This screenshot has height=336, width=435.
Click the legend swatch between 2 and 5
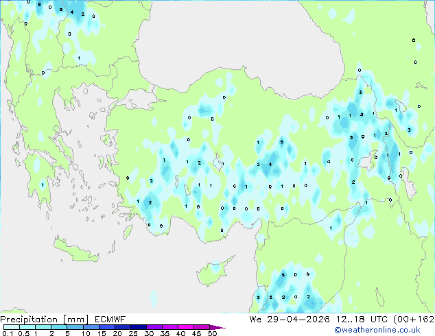[59, 327]
